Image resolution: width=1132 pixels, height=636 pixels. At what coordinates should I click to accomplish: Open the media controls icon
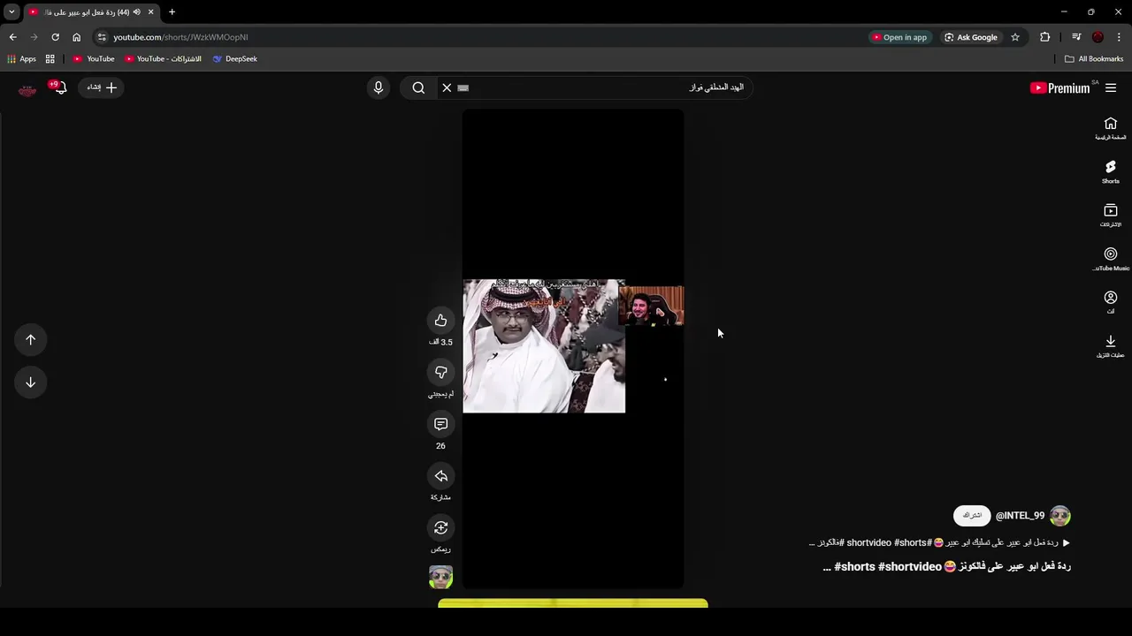[x=1076, y=37]
